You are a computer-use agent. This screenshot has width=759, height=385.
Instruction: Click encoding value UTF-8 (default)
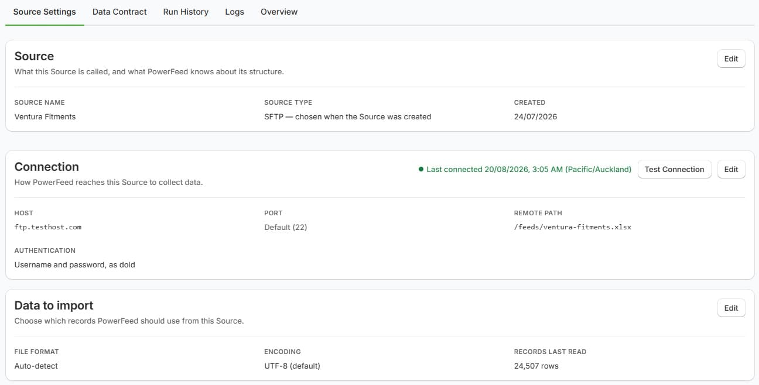pyautogui.click(x=292, y=366)
